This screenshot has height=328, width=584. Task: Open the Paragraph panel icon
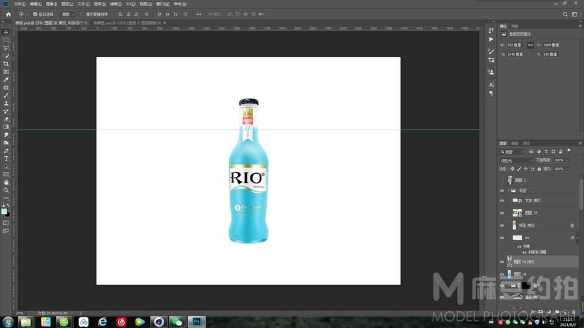click(491, 93)
